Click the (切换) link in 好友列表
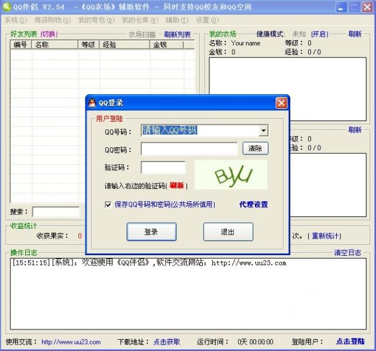This screenshot has height=351, width=376. pos(49,34)
